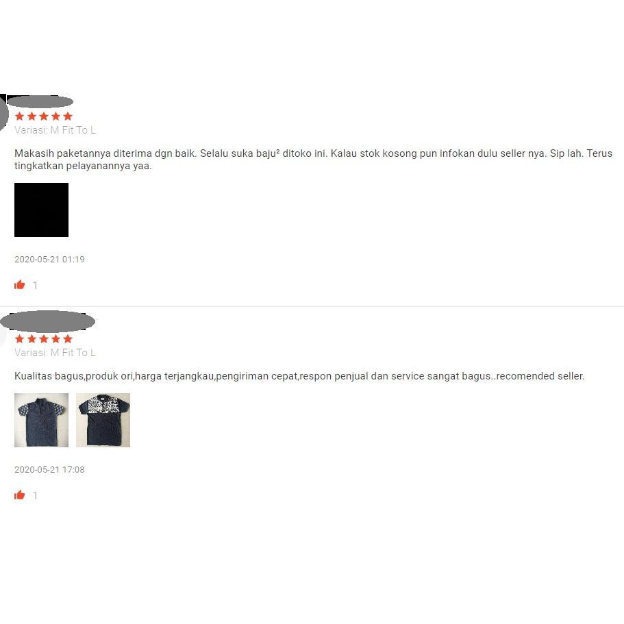Open the first reviewer's blurred username
The width and height of the screenshot is (624, 624).
pyautogui.click(x=40, y=101)
